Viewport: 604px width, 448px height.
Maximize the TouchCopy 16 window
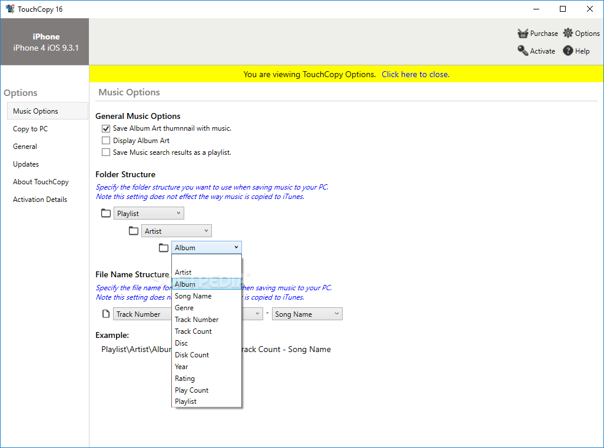(563, 9)
